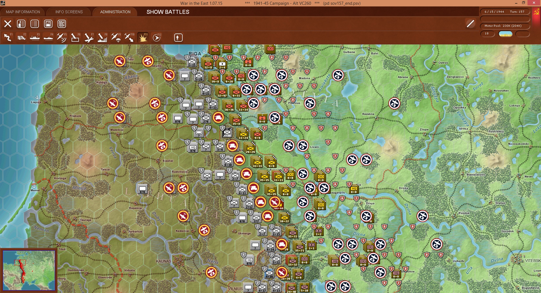Click the KAUNAS city label

pyautogui.click(x=164, y=261)
